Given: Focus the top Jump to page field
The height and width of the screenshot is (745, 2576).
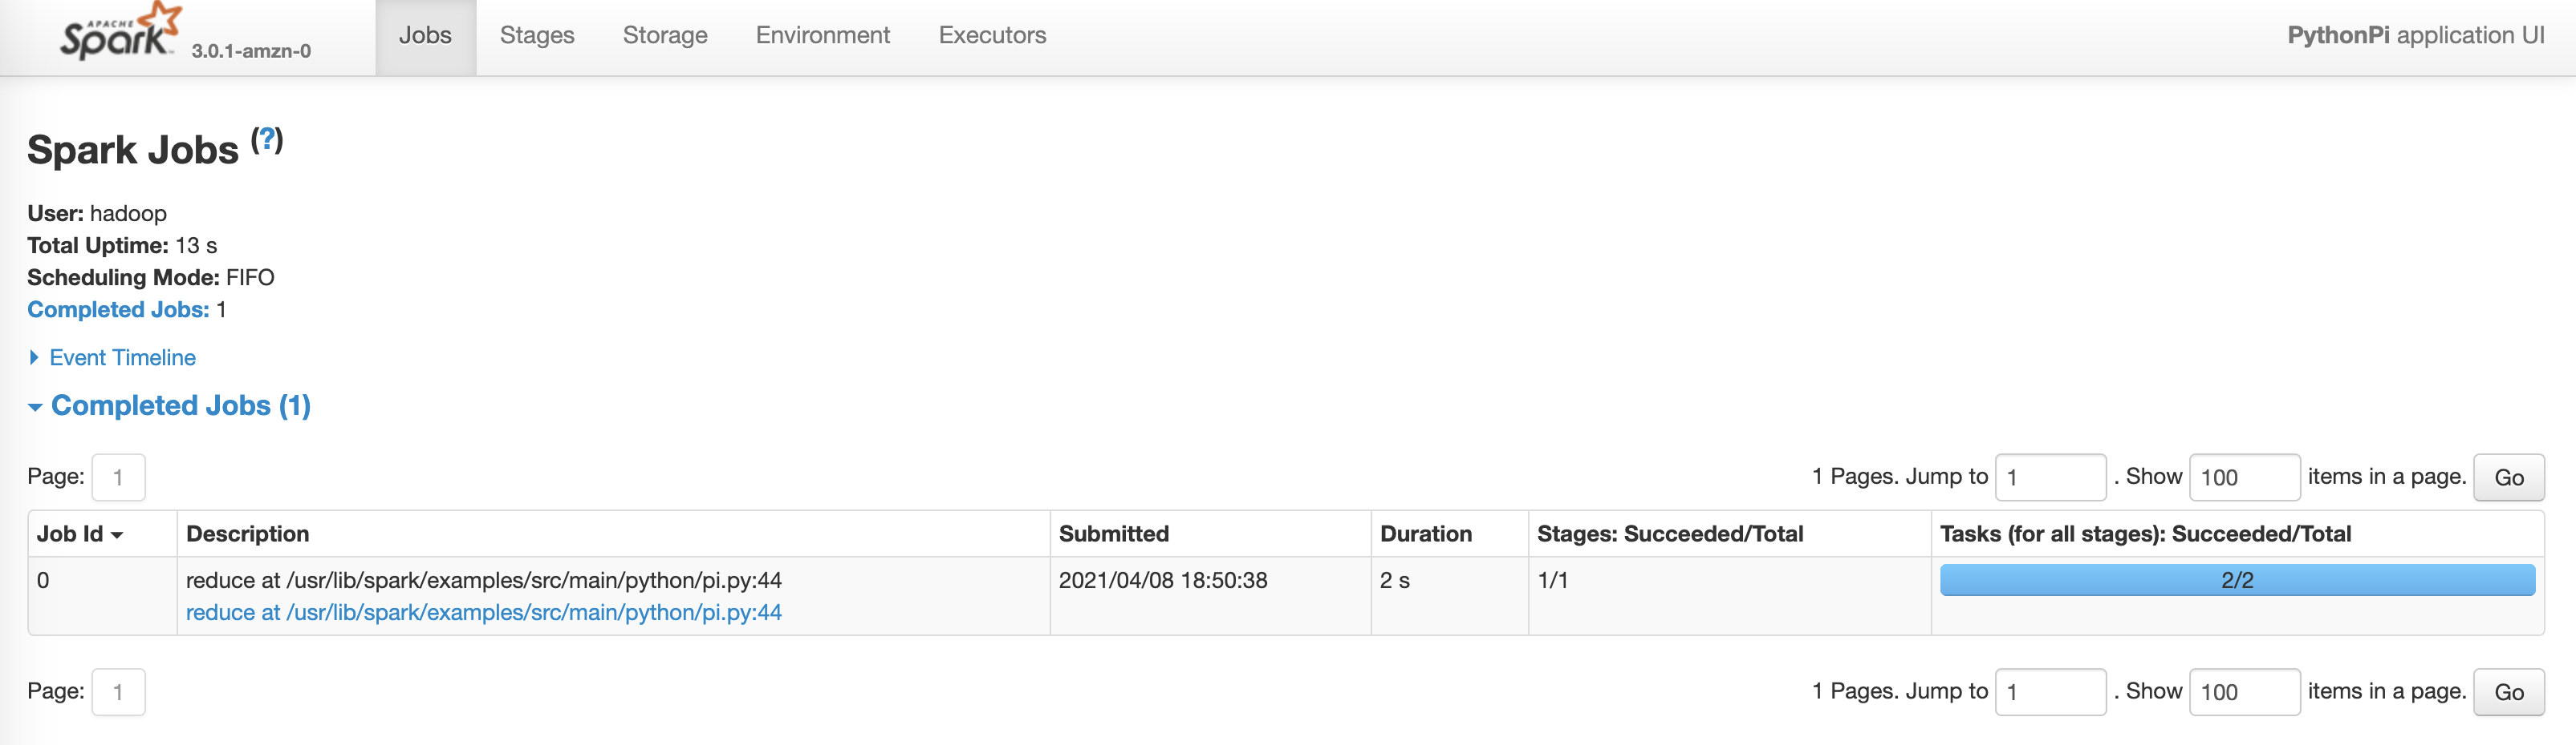Looking at the screenshot, I should [x=2050, y=477].
